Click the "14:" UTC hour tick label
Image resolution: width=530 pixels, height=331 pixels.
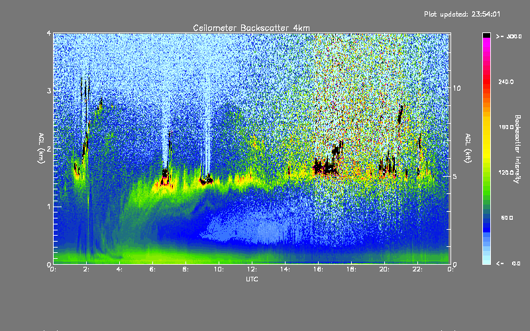coord(285,269)
